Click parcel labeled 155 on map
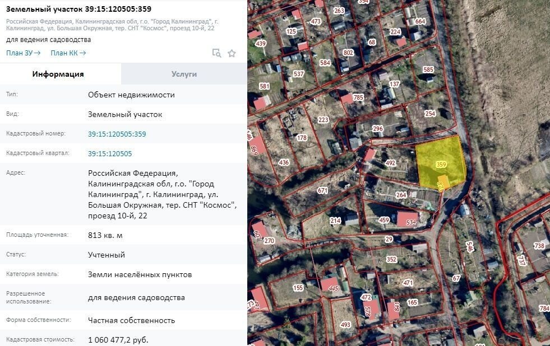The image size is (550, 346). point(298,288)
